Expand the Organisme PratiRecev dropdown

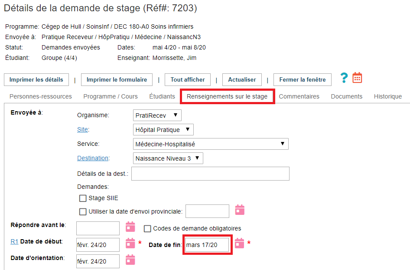(x=157, y=115)
